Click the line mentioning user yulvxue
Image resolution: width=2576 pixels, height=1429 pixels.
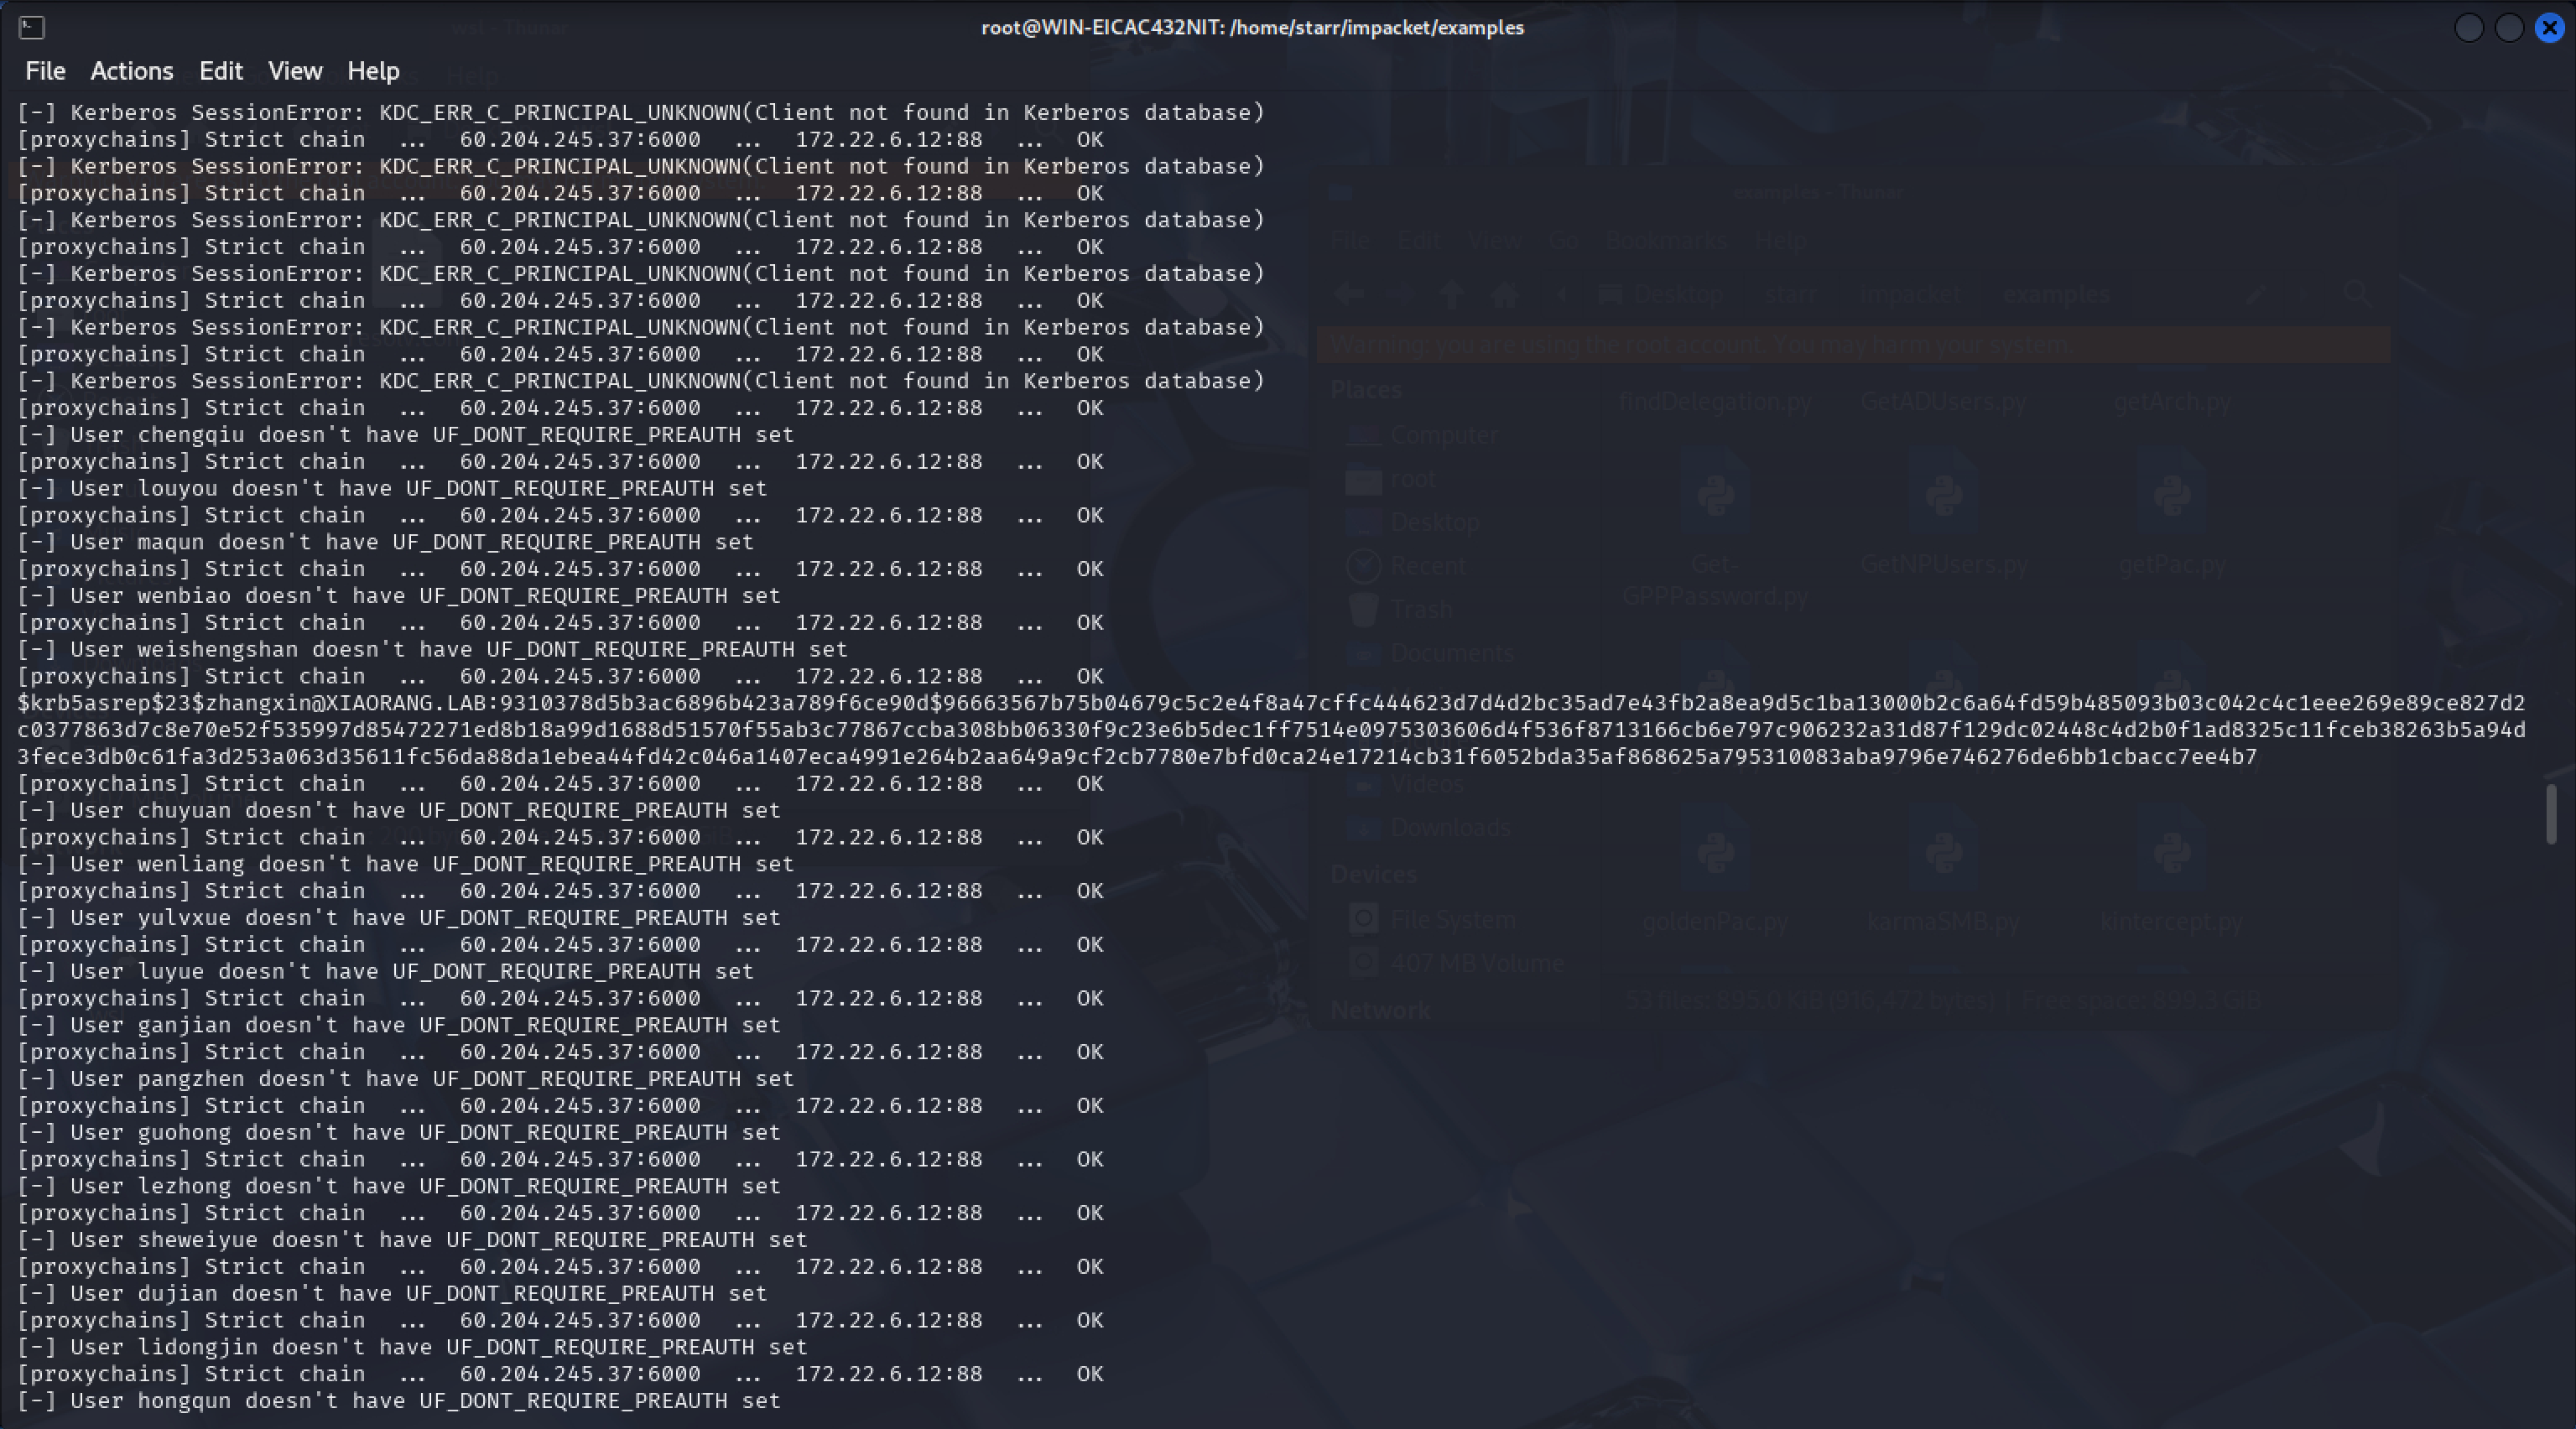[399, 918]
